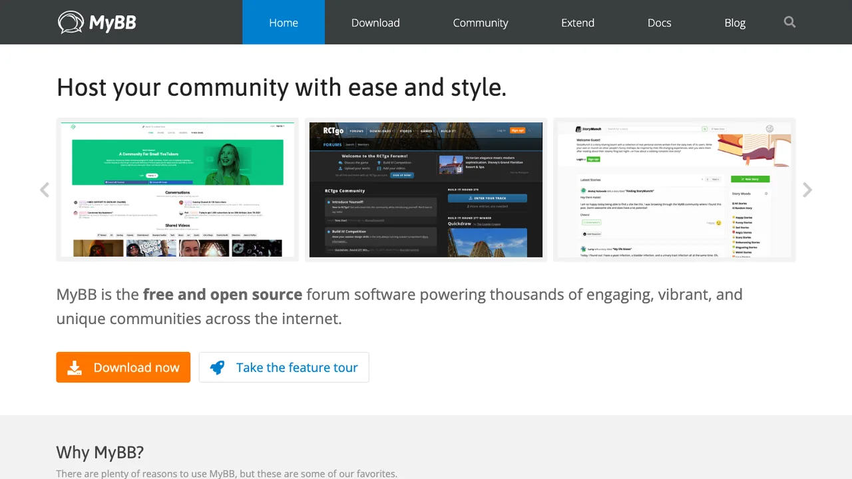Open the Community menu item
The height and width of the screenshot is (479, 852).
coord(481,23)
